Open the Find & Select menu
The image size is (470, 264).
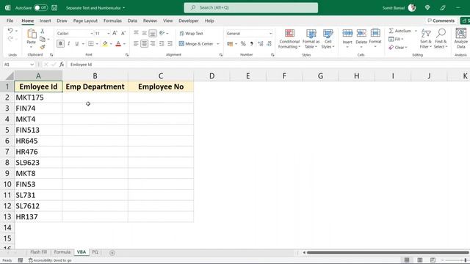(x=441, y=39)
